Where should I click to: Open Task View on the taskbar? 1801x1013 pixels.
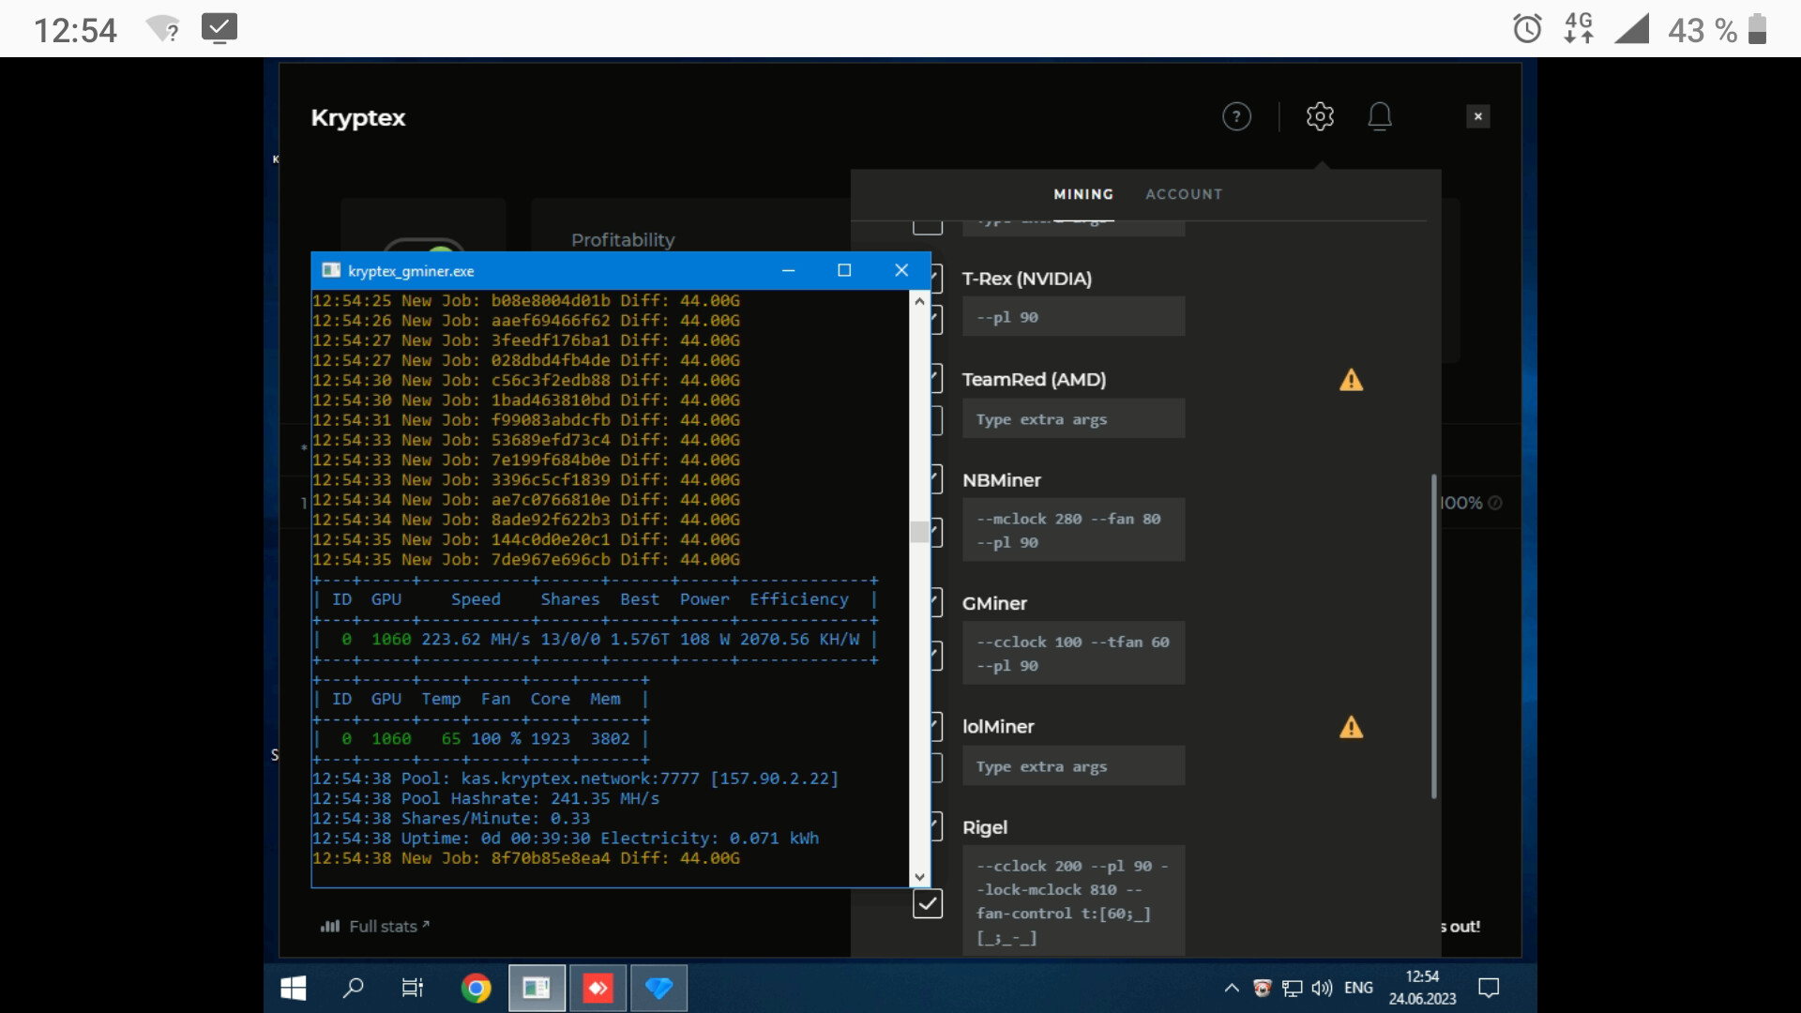[x=413, y=988]
